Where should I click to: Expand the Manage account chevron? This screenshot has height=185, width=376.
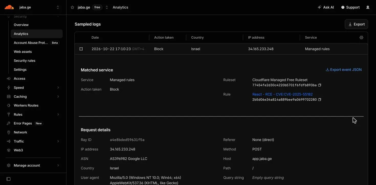[x=58, y=165]
